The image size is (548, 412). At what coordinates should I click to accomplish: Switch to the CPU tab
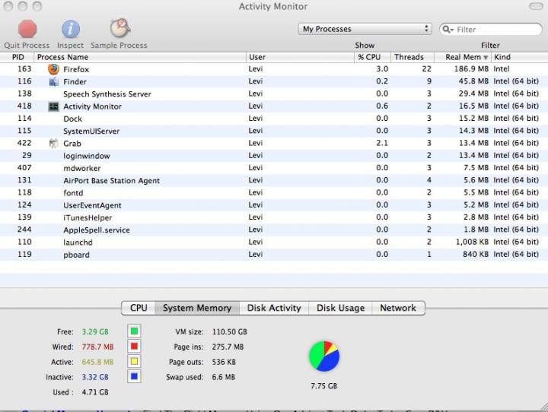[139, 308]
